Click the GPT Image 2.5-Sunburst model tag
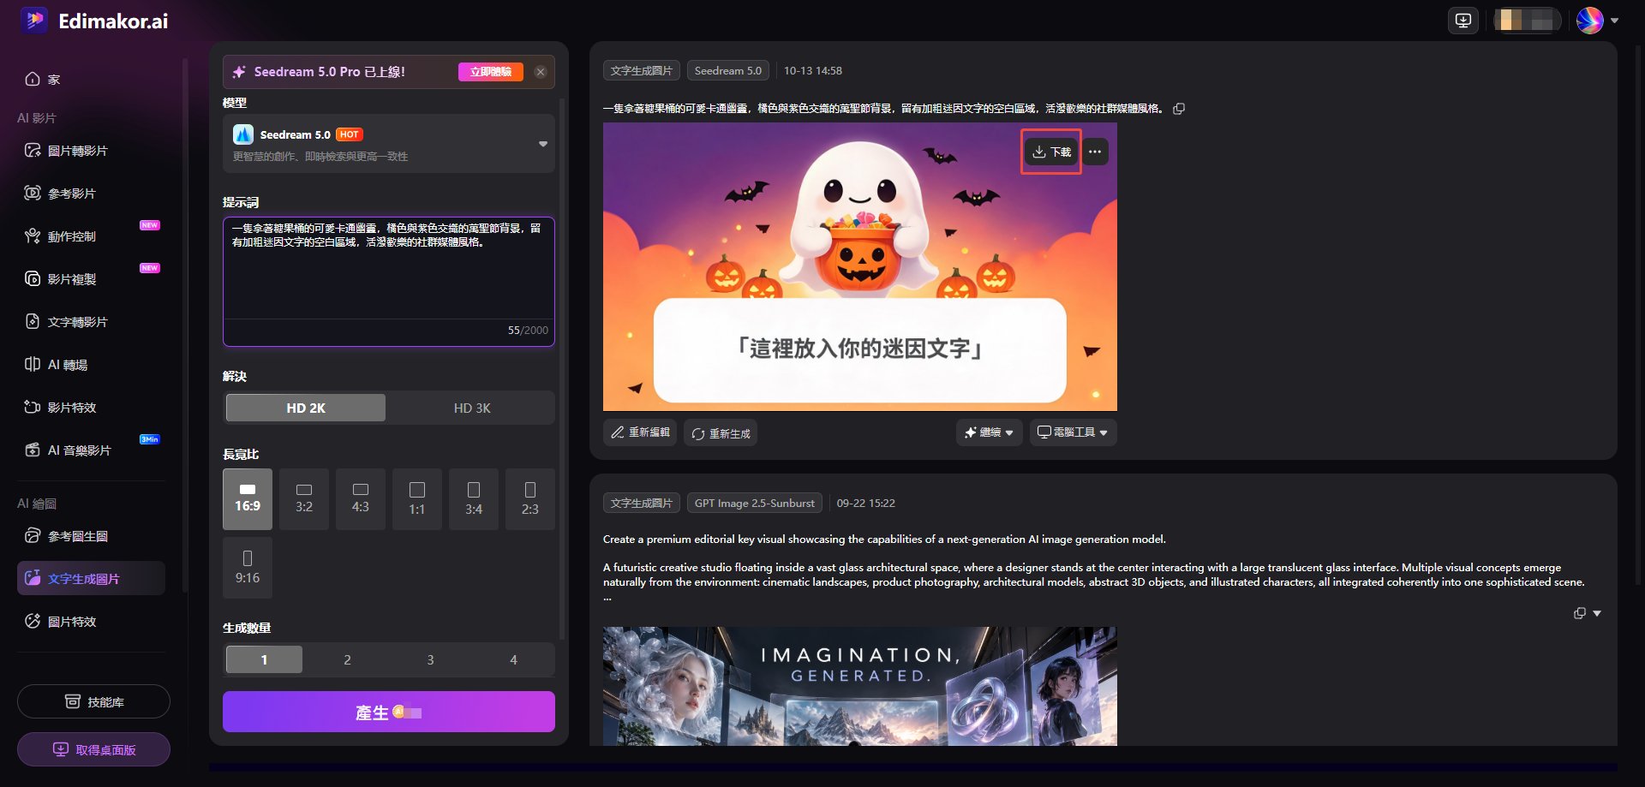1645x787 pixels. point(755,503)
